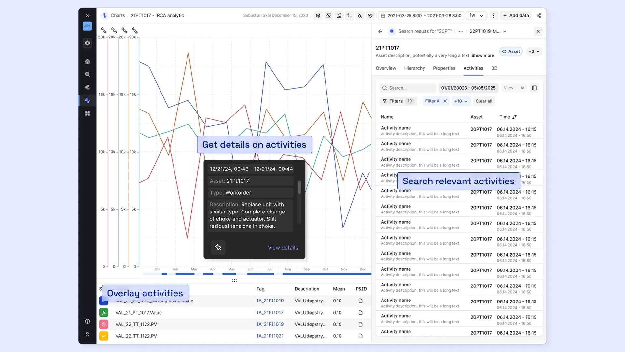The height and width of the screenshot is (352, 625).
Task: Expand the +3 asset tags dropdown
Action: [534, 51]
